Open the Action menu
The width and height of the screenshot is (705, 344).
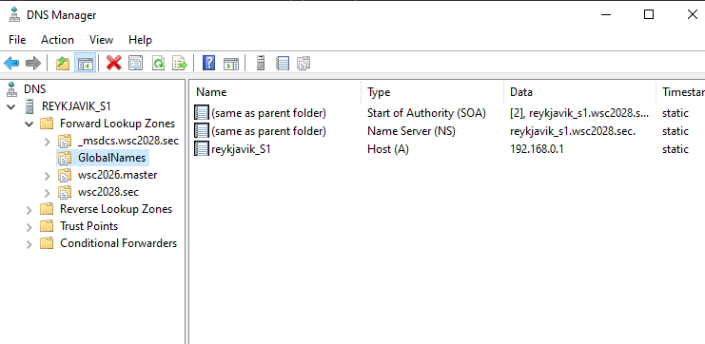pyautogui.click(x=57, y=40)
